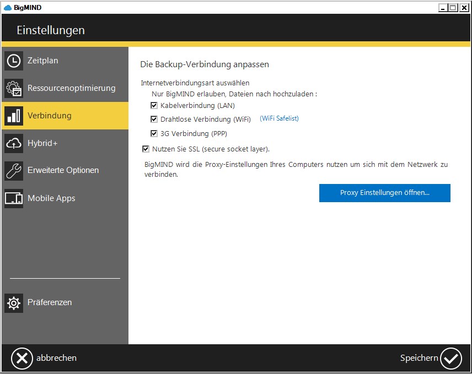
Task: Click the Speichern checkmark circle icon
Action: tap(450, 359)
